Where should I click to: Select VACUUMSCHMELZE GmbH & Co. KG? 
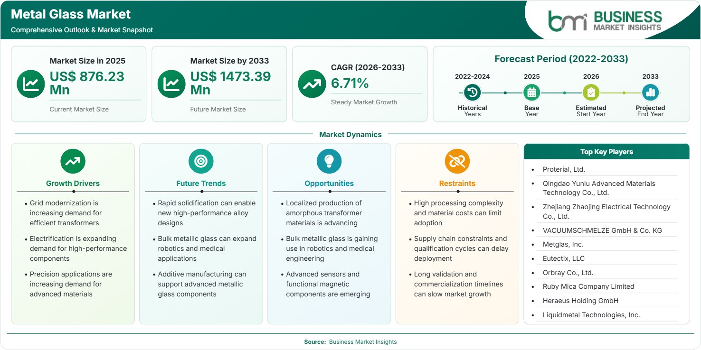point(602,230)
